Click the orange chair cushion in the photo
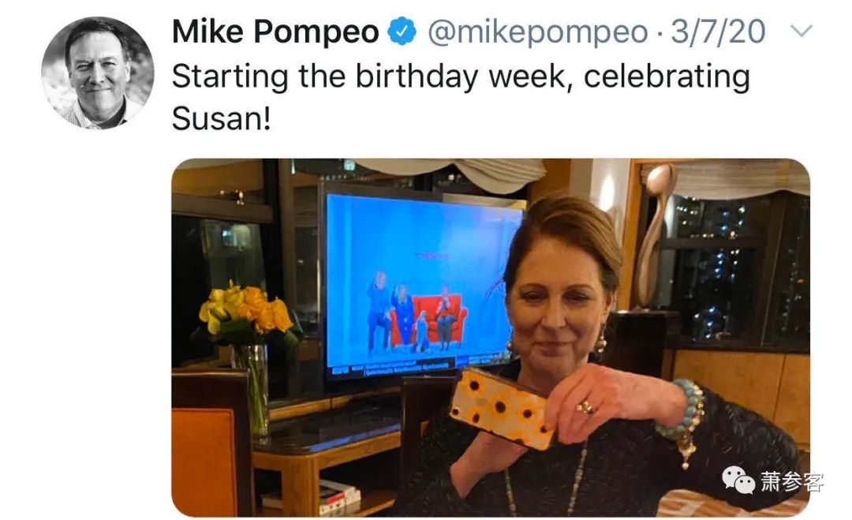This screenshot has height=520, width=852. coord(204,462)
